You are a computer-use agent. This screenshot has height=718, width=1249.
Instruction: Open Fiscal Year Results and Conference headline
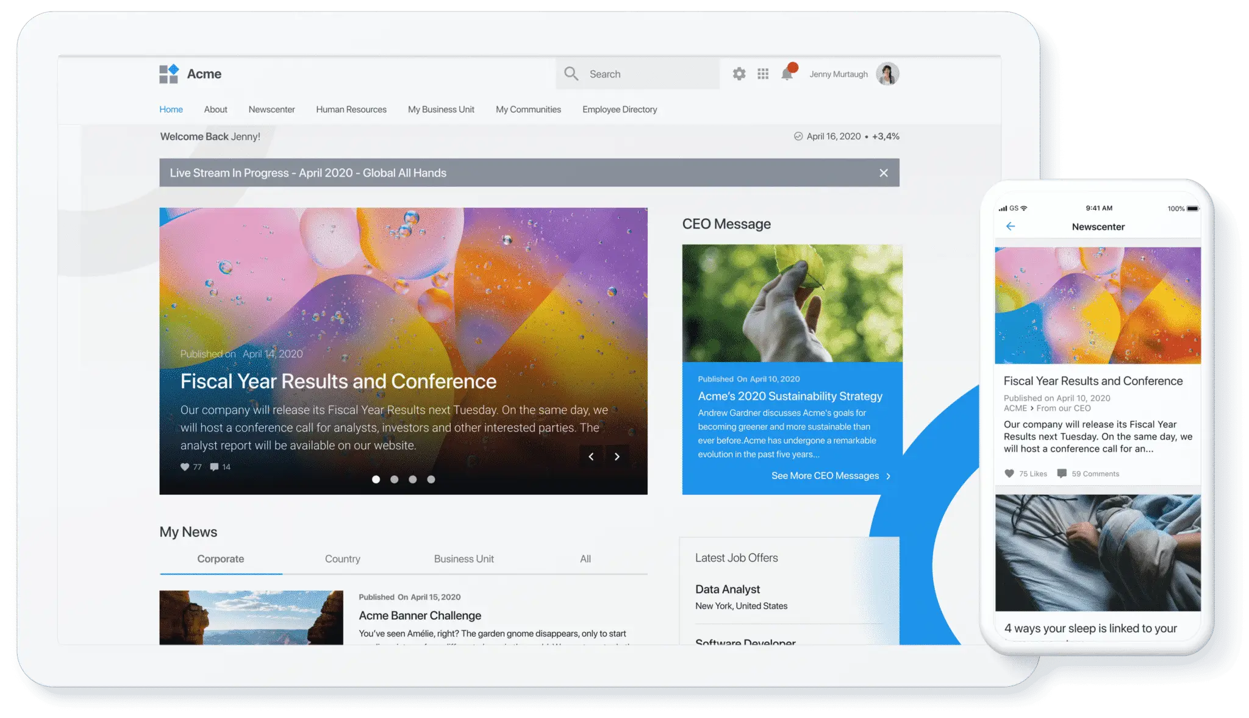338,382
